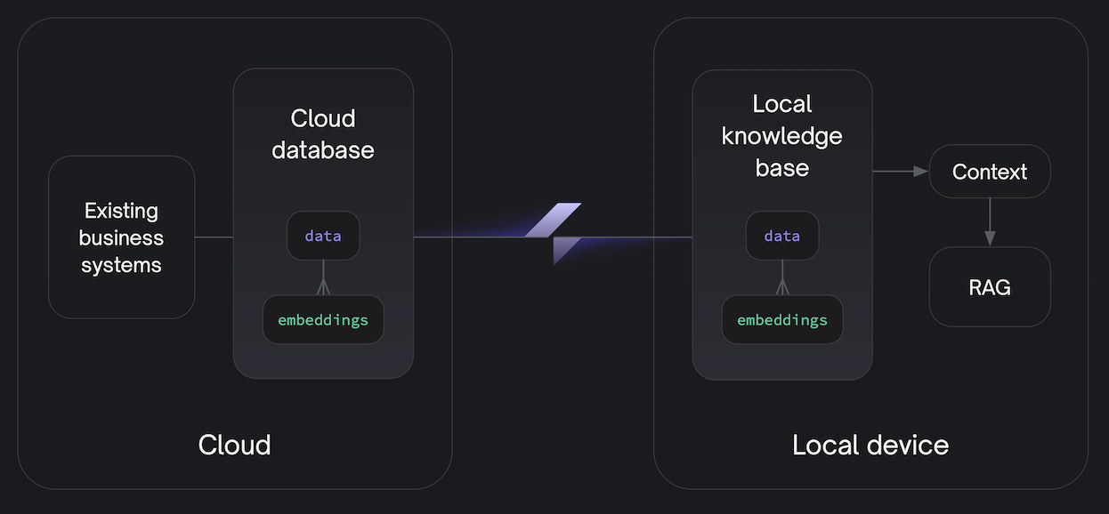Click the data chip in Local knowledge base
The image size is (1109, 514).
click(x=781, y=236)
